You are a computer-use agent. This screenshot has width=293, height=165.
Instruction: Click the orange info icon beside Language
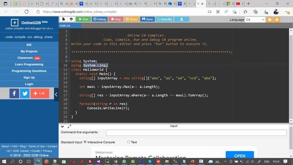[x=270, y=20]
